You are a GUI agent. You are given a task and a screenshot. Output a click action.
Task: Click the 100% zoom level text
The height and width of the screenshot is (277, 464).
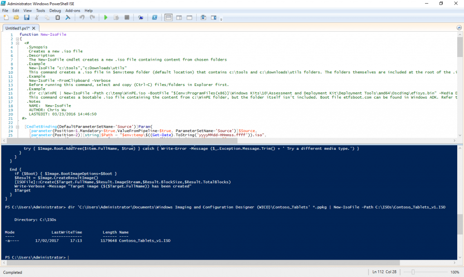pyautogui.click(x=455, y=272)
